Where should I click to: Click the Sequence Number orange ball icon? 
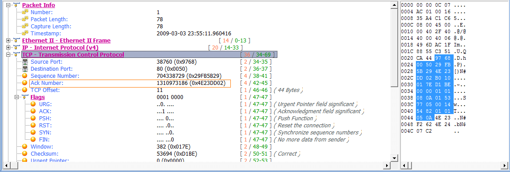[x=25, y=76]
